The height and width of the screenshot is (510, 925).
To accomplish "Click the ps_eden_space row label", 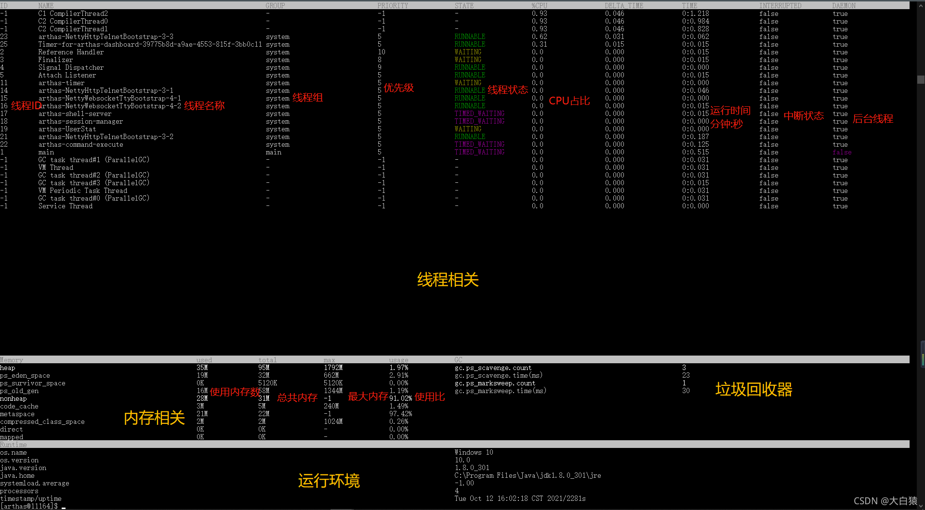I will (25, 375).
